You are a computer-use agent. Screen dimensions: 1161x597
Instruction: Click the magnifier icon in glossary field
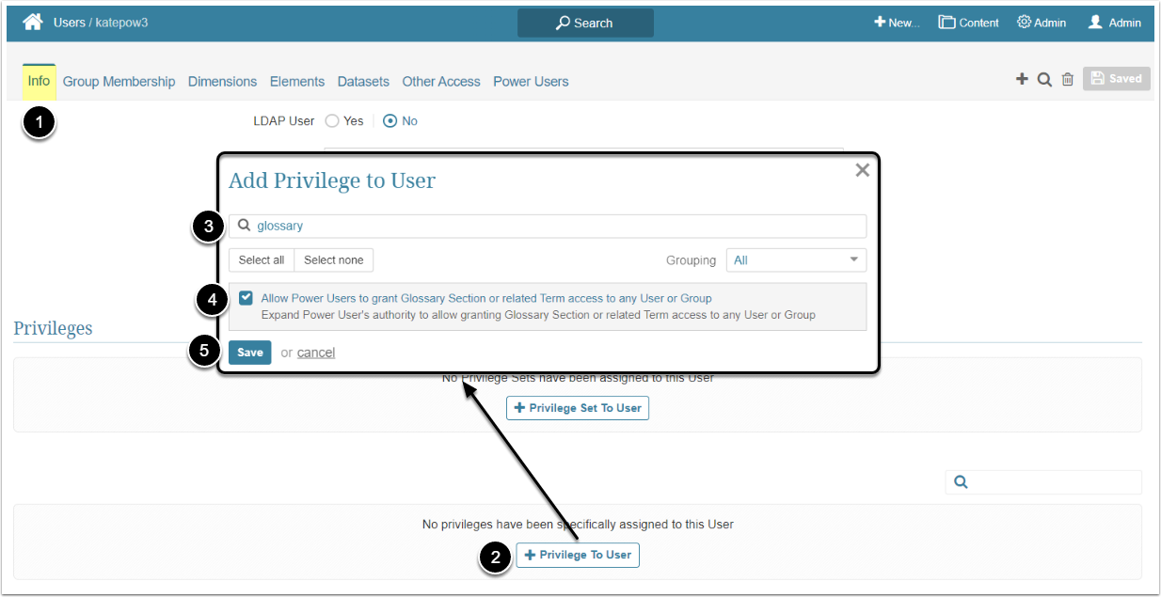pyautogui.click(x=244, y=226)
